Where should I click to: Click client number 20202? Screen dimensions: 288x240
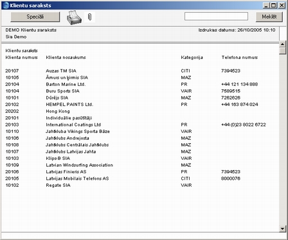click(x=12, y=111)
